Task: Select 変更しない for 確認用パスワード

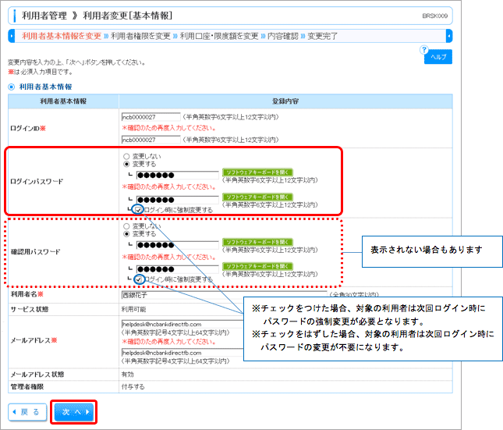Action: tap(126, 226)
